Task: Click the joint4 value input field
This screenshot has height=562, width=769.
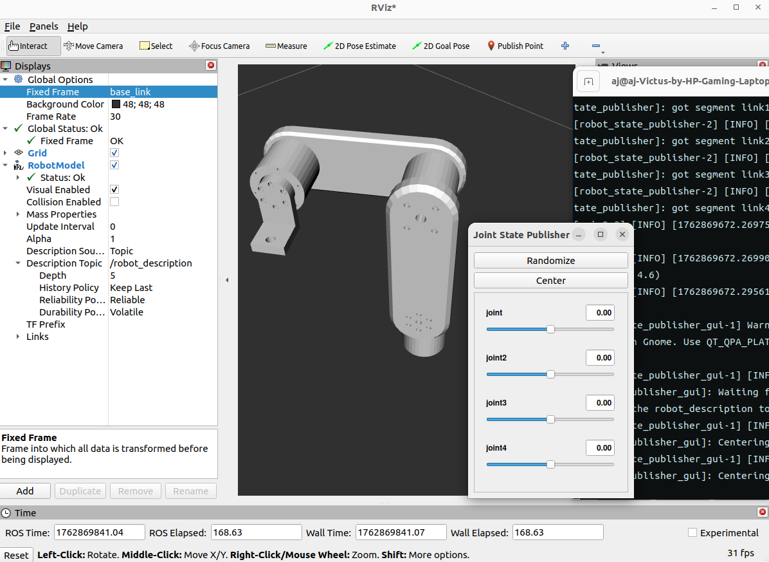Action: click(600, 447)
